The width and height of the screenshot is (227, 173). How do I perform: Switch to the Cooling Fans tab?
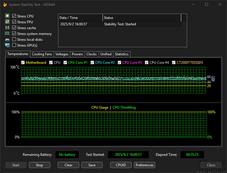coord(42,54)
